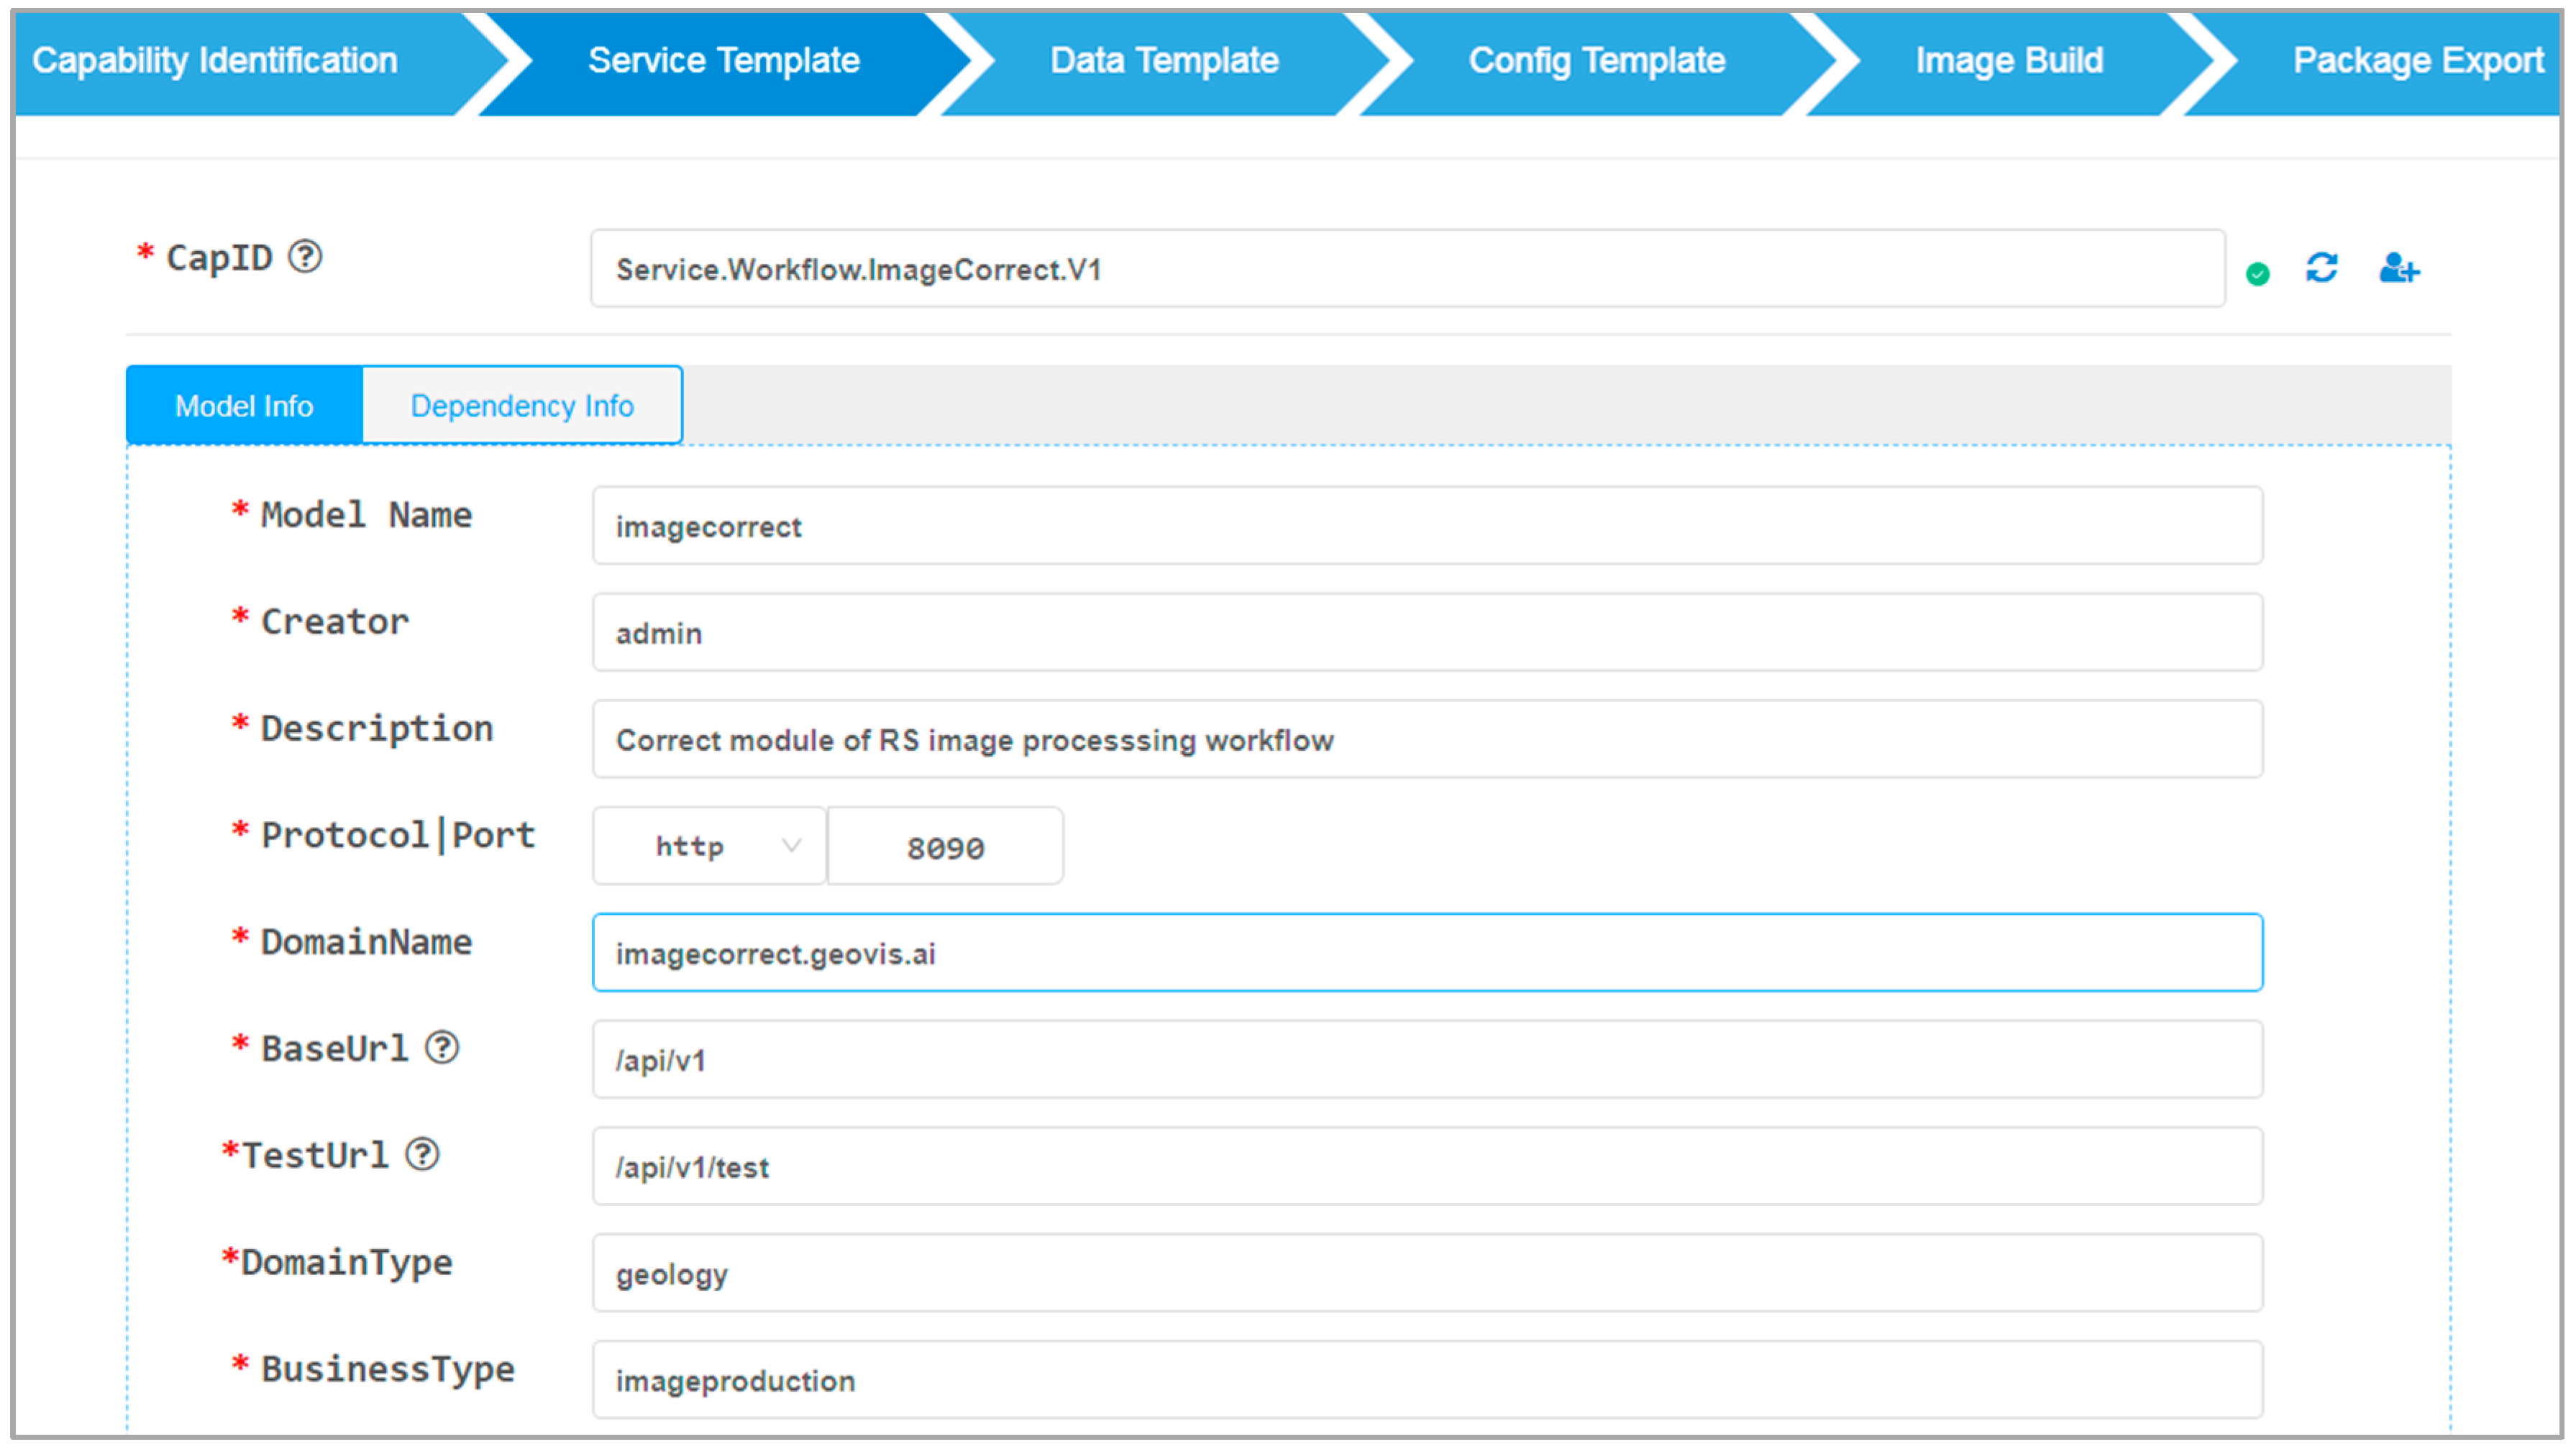This screenshot has width=2576, height=1452.
Task: Click the port number 8090 field
Action: point(945,847)
